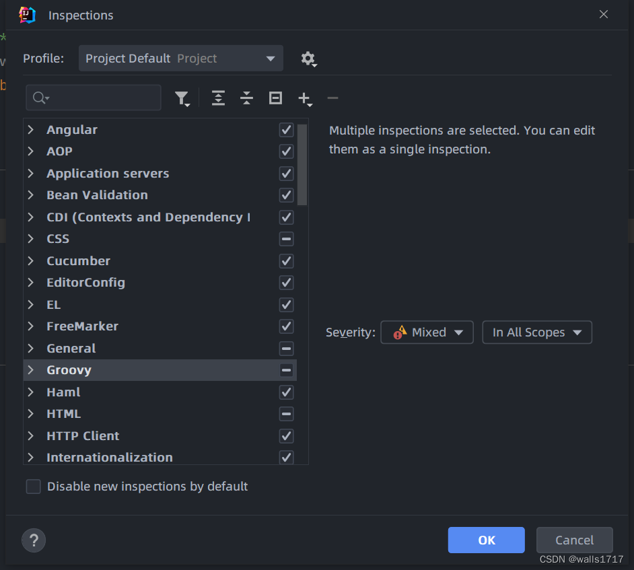Open the Severity Mixed dropdown
This screenshot has height=570, width=634.
pyautogui.click(x=427, y=332)
